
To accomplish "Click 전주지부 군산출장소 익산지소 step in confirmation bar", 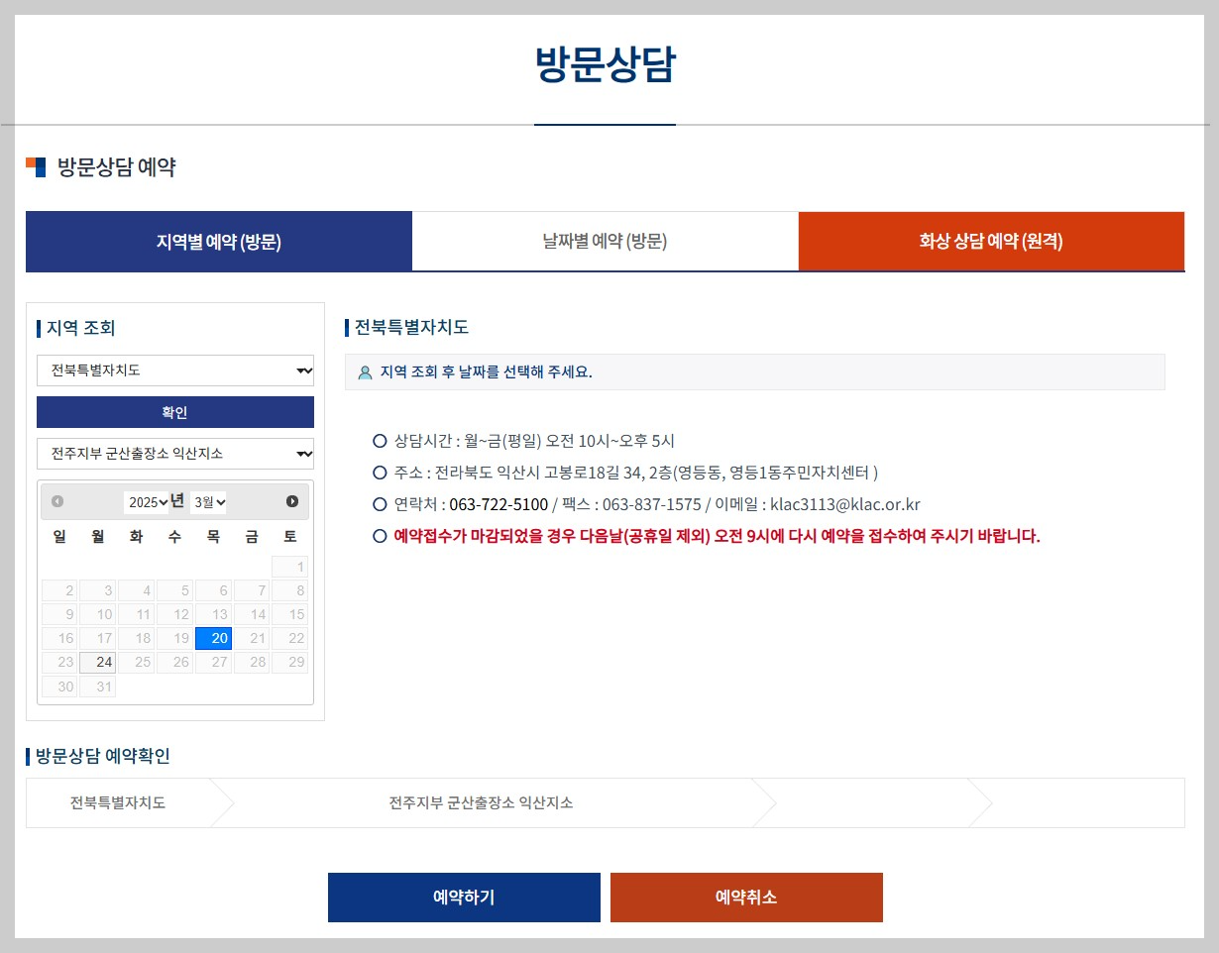I will (481, 802).
